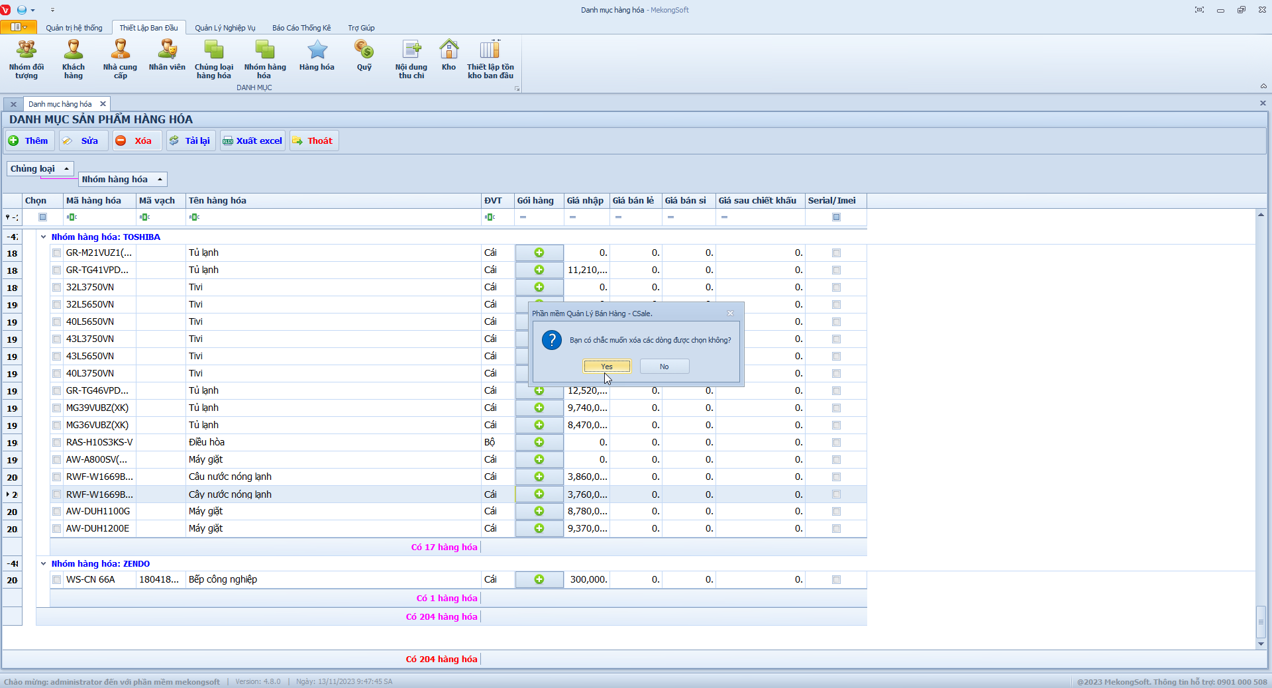Tick Chọn checkbox for 32L3750VN row
The image size is (1272, 688).
57,288
